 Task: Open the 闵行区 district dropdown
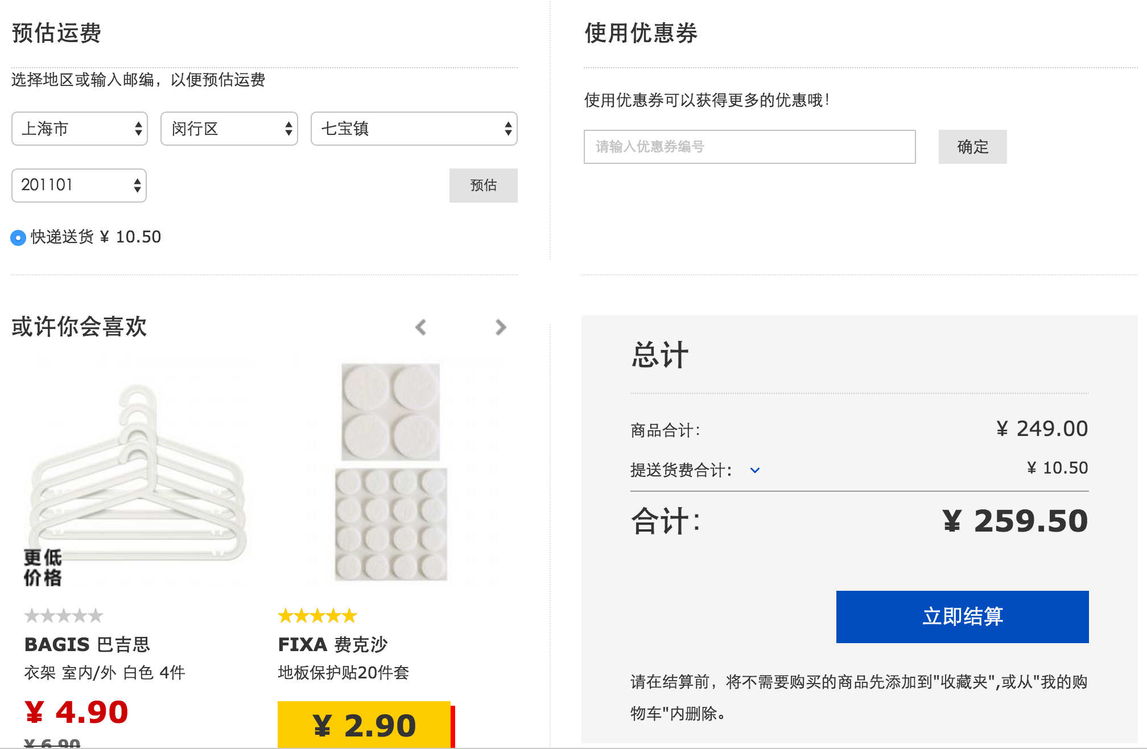229,129
